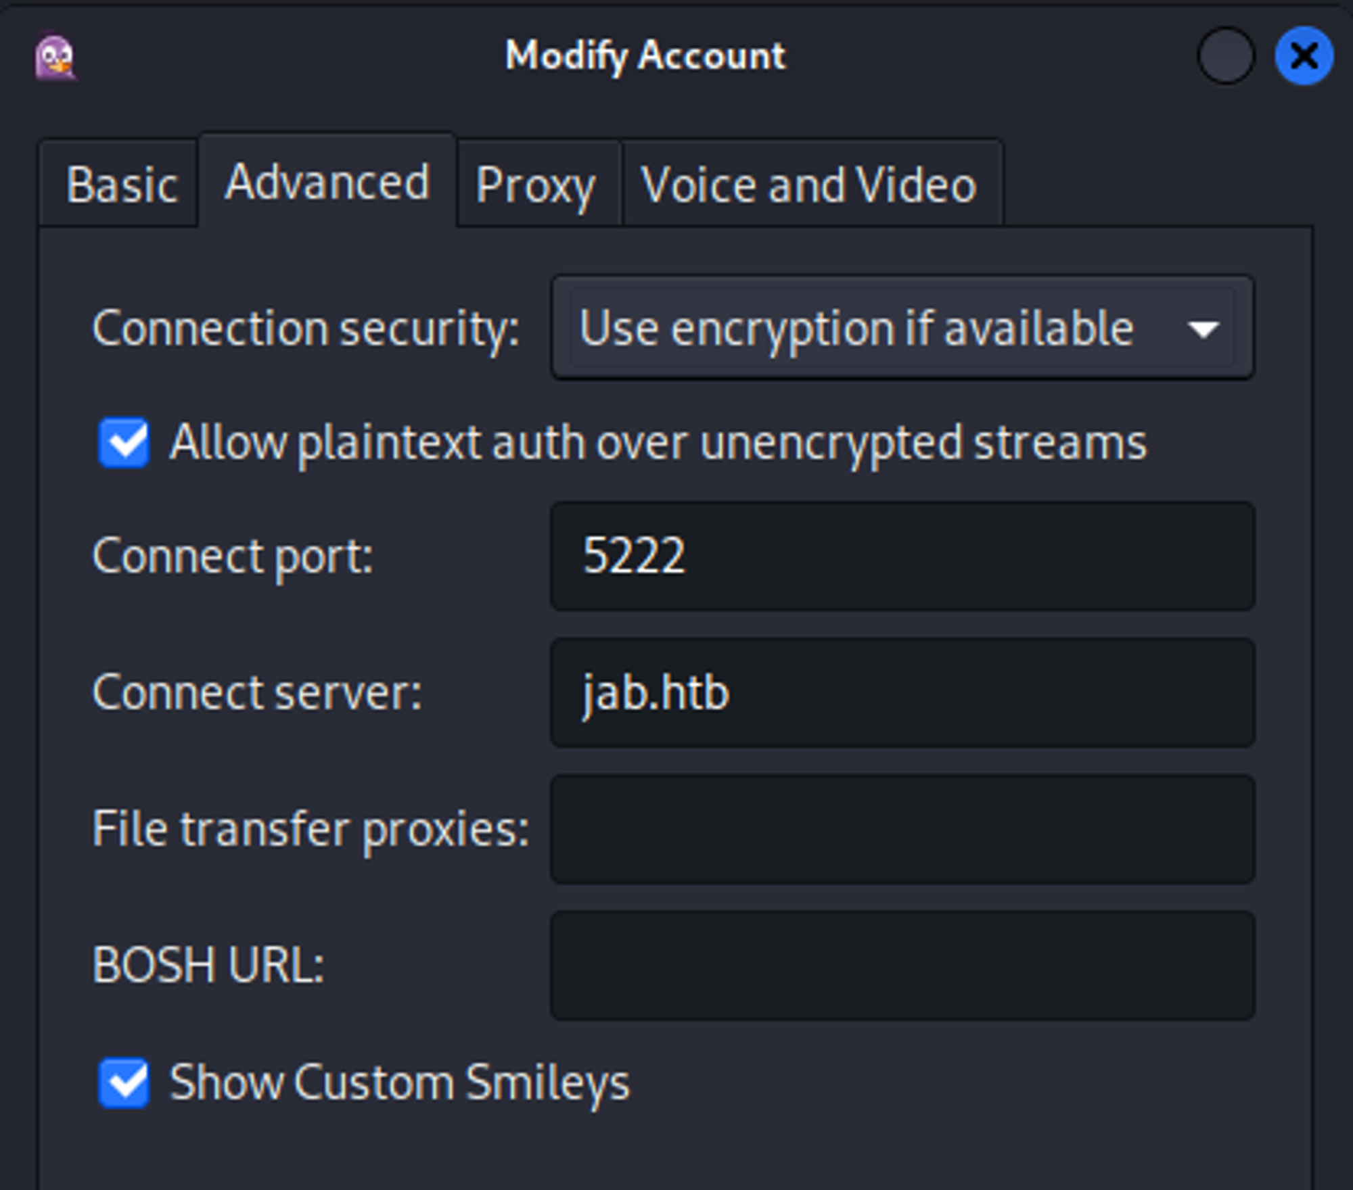
Task: Click the "BOSH URL:" label
Action: click(x=208, y=966)
